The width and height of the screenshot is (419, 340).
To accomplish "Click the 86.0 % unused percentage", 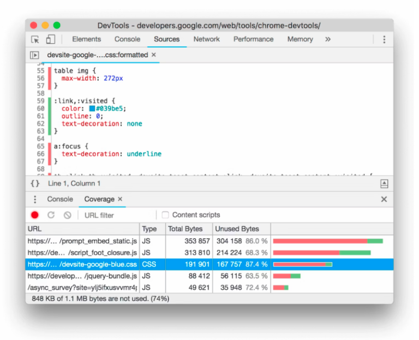I will coord(256,241).
